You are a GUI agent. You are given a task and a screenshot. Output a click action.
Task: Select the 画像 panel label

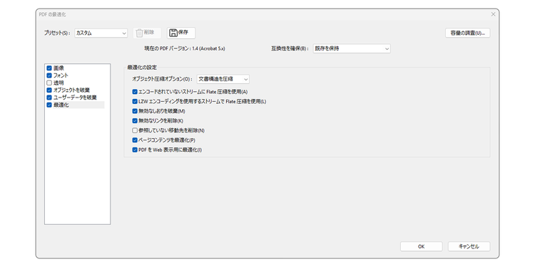[58, 68]
